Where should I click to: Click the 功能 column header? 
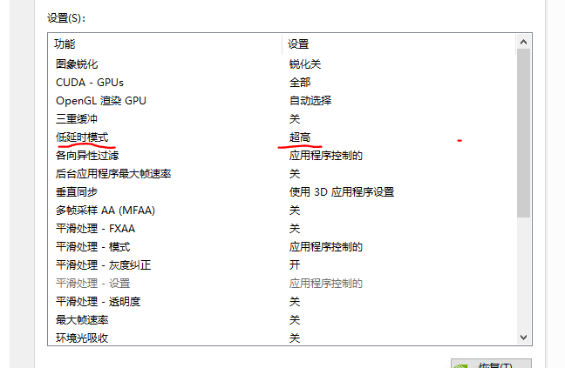click(x=65, y=44)
